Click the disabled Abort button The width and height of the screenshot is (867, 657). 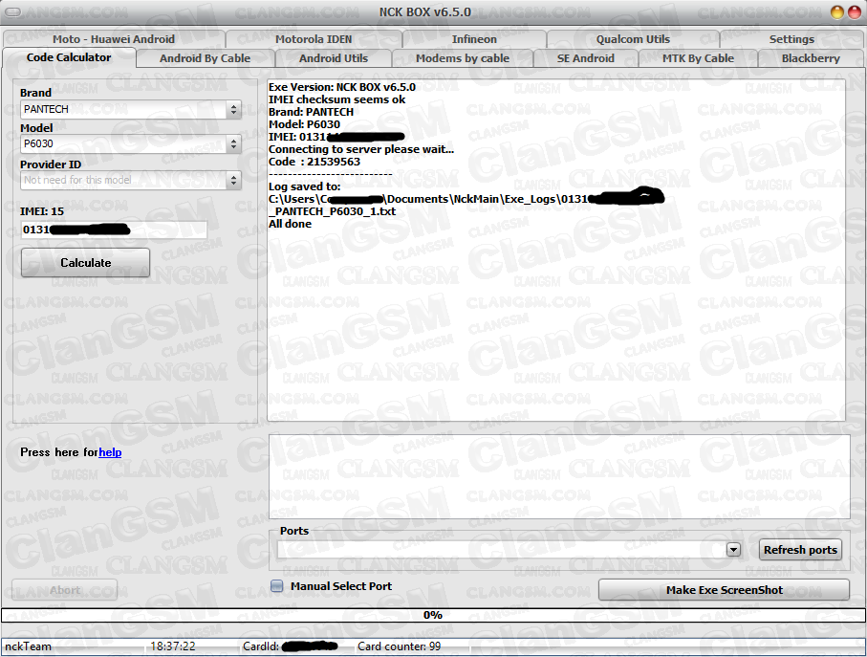[65, 590]
